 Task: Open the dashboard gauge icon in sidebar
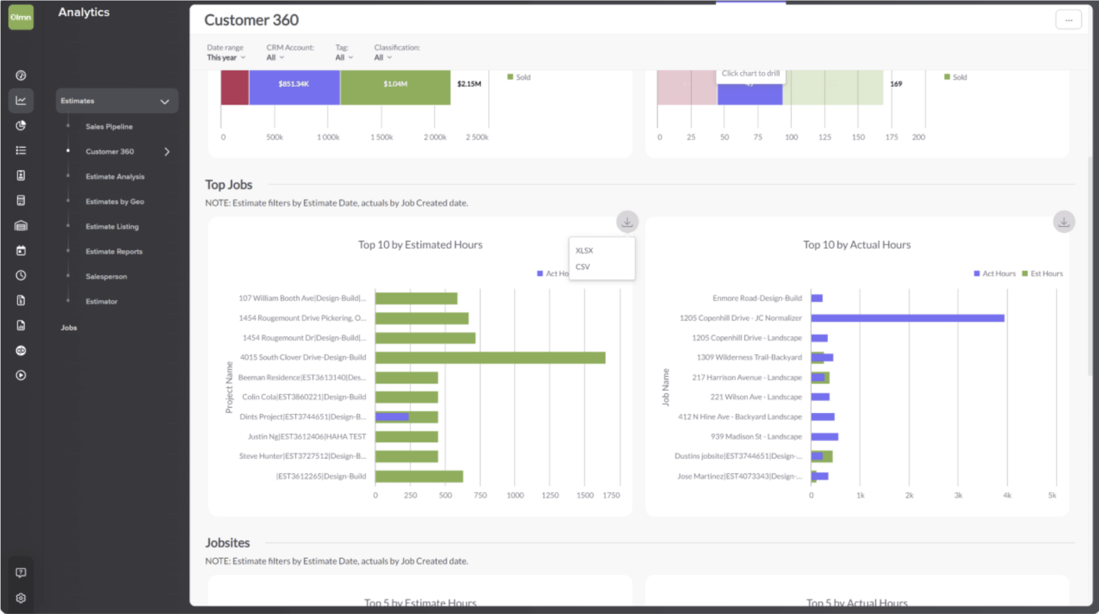(x=21, y=76)
